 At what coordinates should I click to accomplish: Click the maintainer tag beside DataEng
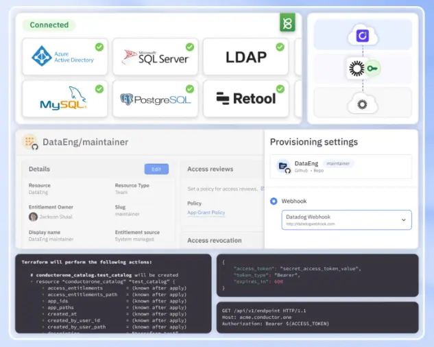339,164
